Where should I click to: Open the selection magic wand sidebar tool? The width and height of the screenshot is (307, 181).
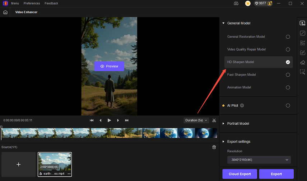tap(302, 72)
